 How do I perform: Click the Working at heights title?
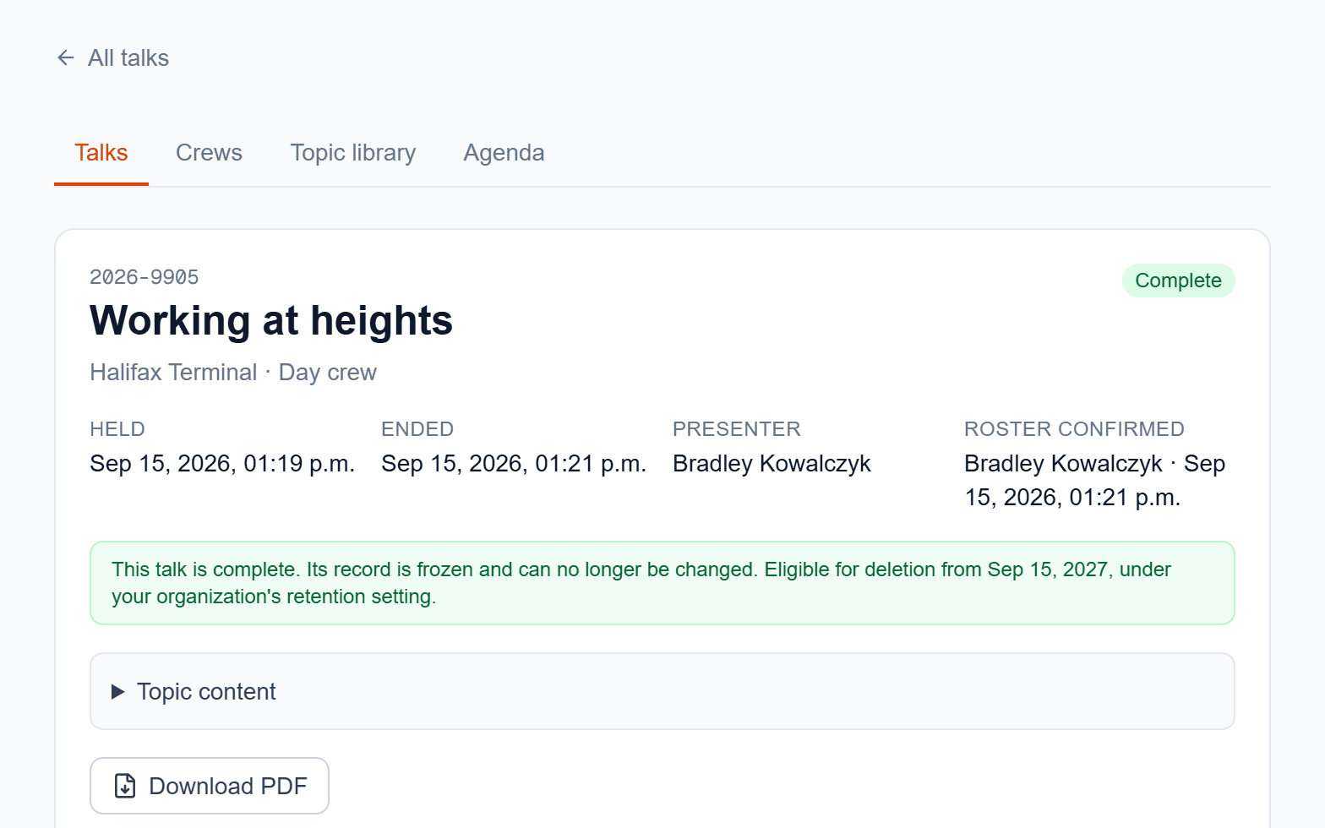coord(271,321)
